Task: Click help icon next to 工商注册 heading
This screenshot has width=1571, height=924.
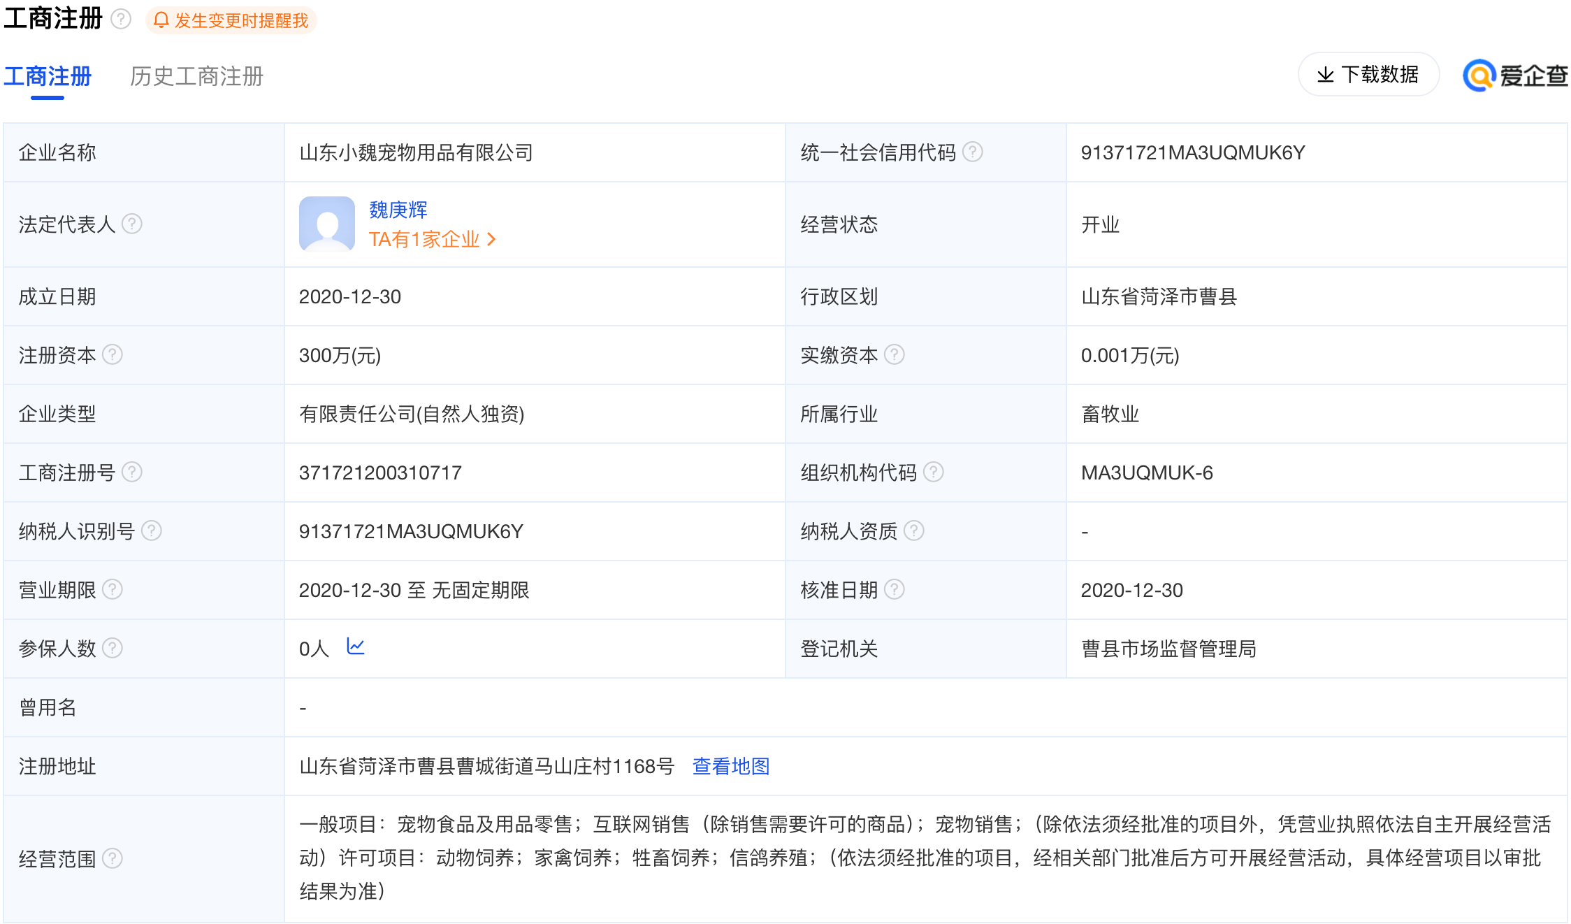Action: [121, 19]
